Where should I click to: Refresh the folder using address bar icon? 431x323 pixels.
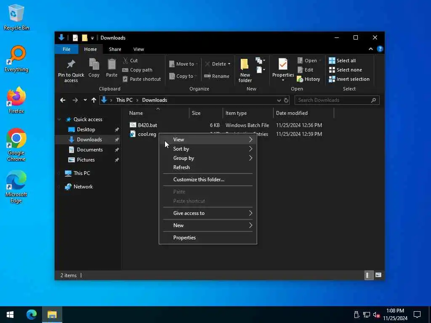click(x=286, y=100)
